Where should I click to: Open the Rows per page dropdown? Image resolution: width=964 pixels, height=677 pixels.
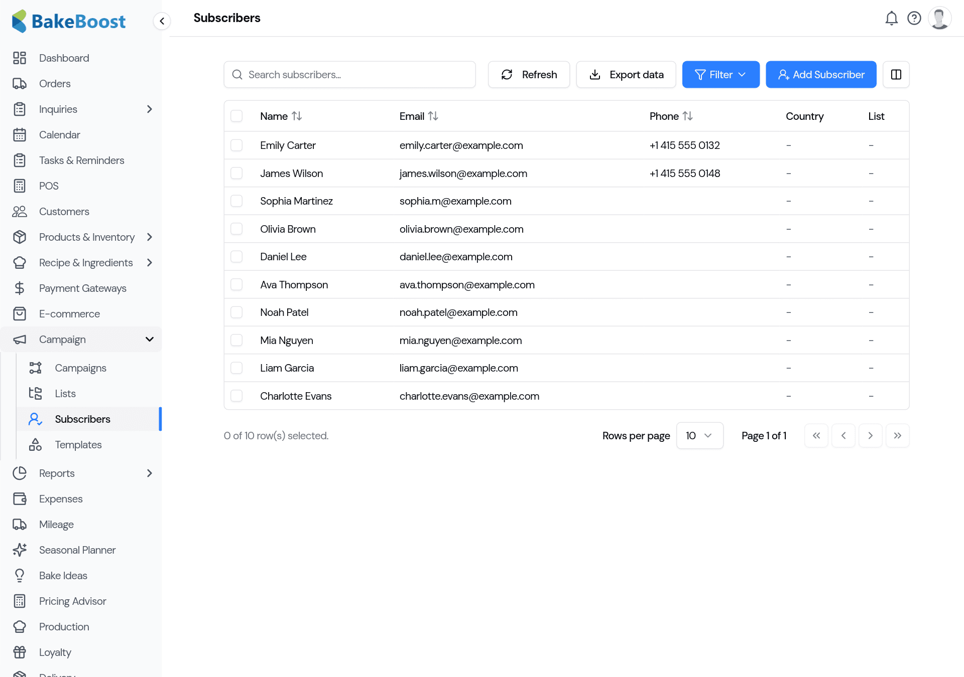click(699, 436)
